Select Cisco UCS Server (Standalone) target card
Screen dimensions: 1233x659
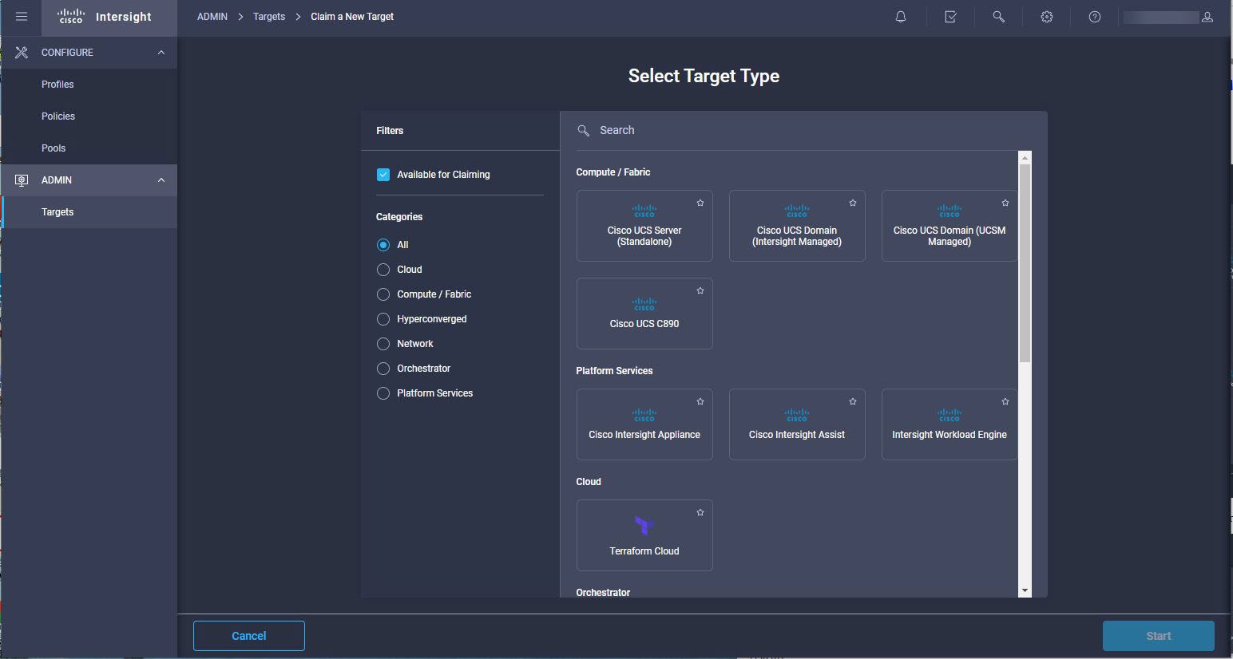[644, 226]
